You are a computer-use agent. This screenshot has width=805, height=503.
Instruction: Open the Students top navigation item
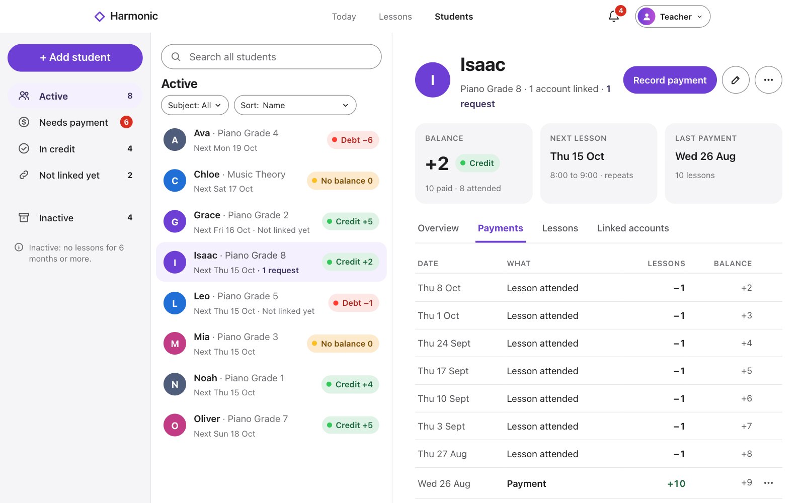click(454, 17)
